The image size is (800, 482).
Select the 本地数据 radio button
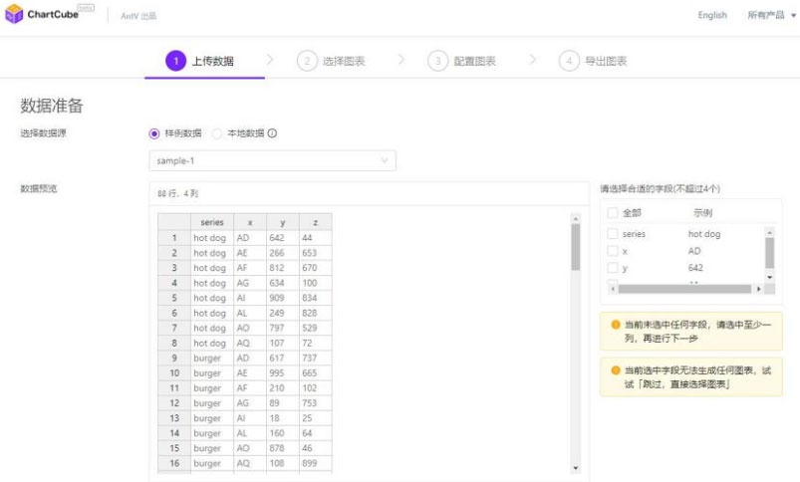217,133
